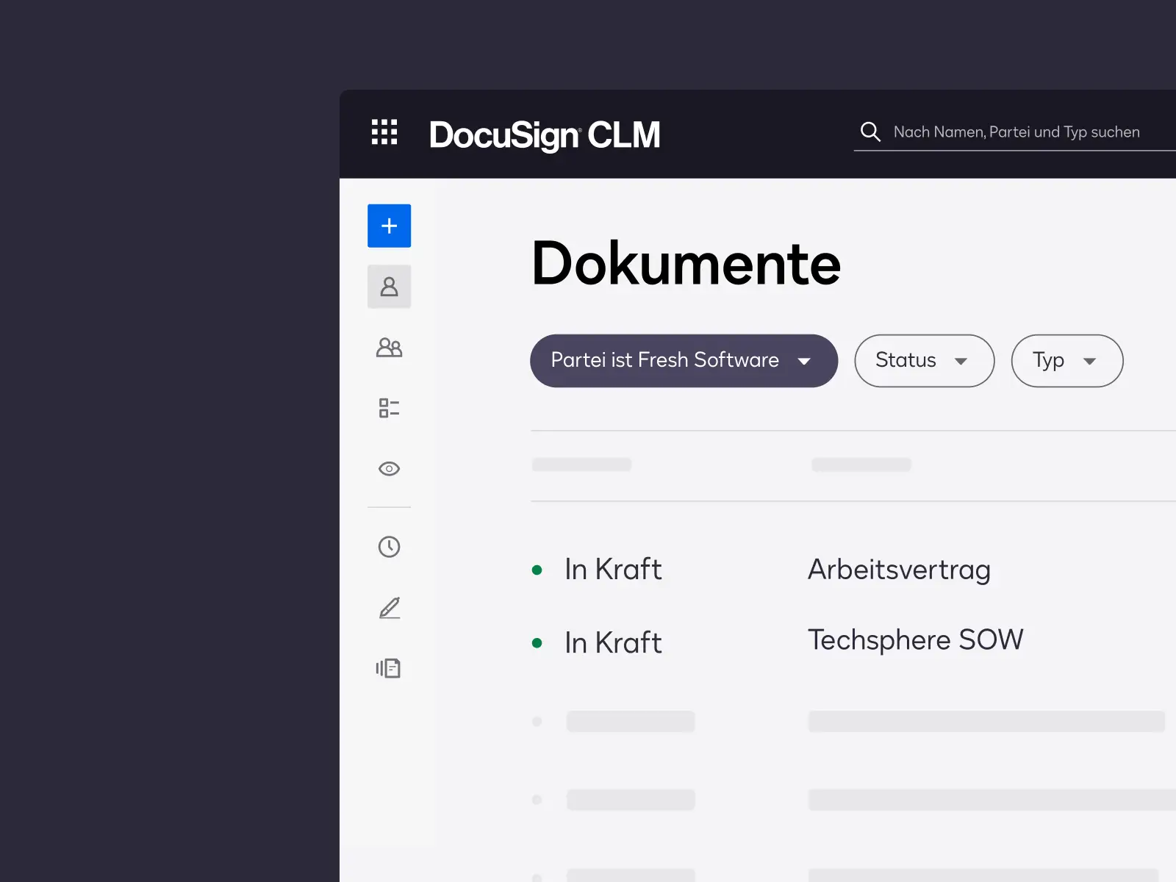Click the pen signature sidebar icon
This screenshot has width=1176, height=882.
click(390, 608)
